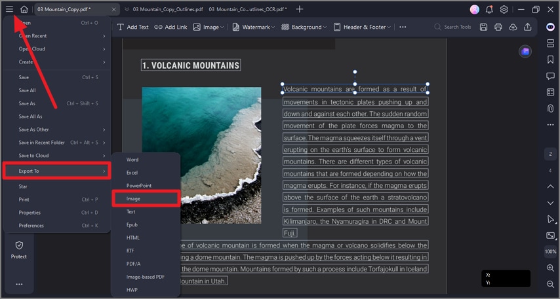
Task: Export to Word format
Action: coord(146,160)
